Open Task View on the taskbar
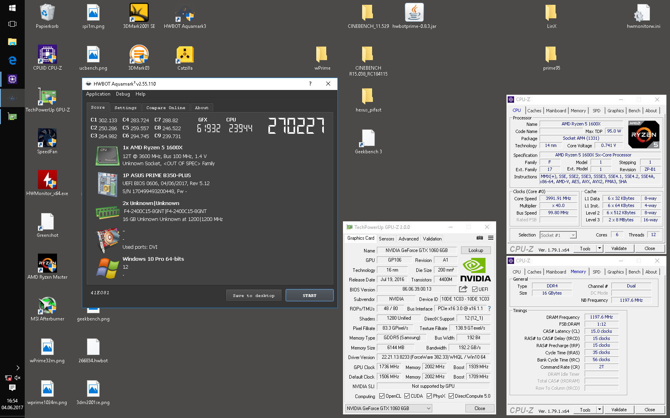 click(12, 24)
